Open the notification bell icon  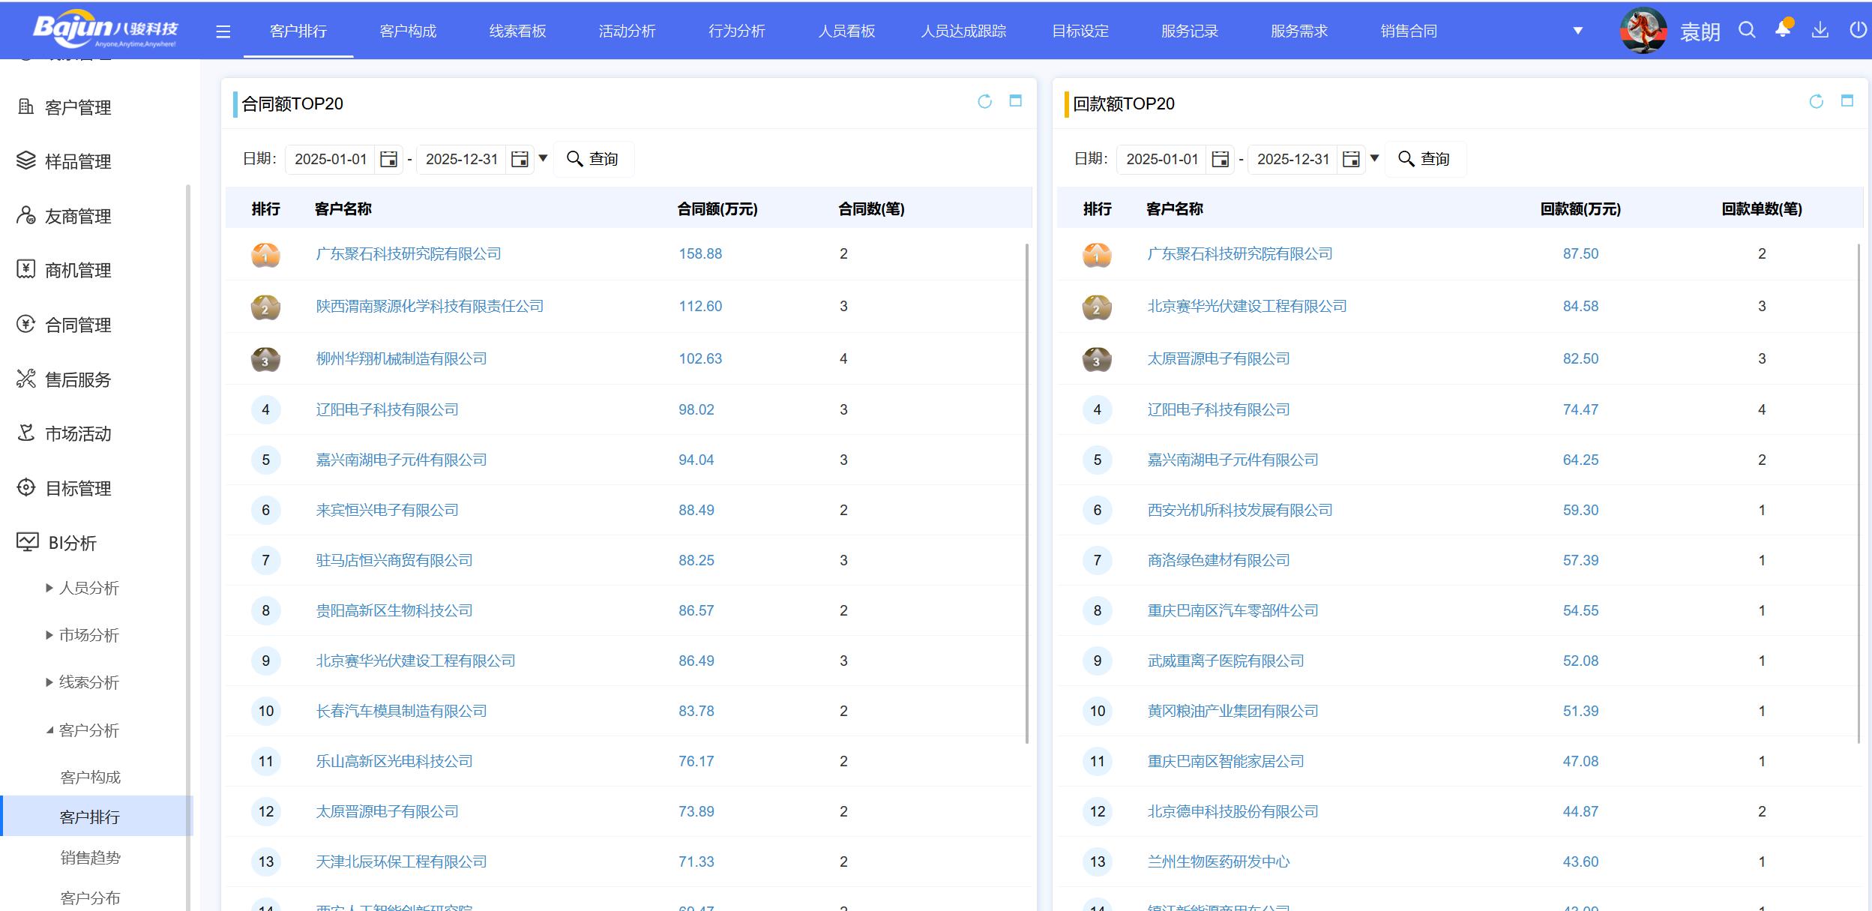[x=1783, y=30]
